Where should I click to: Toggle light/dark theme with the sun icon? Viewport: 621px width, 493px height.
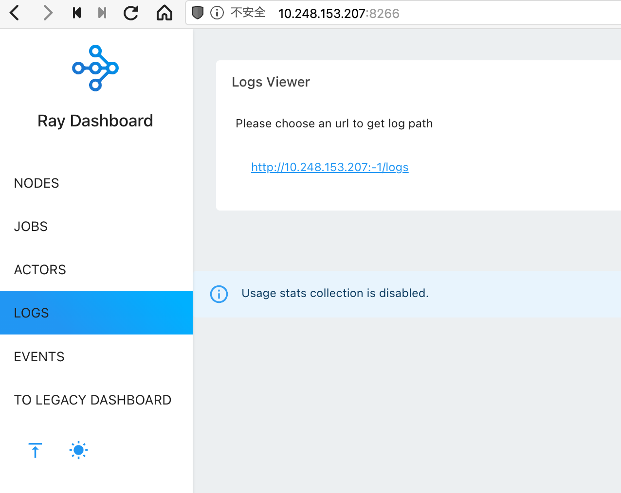coord(78,450)
